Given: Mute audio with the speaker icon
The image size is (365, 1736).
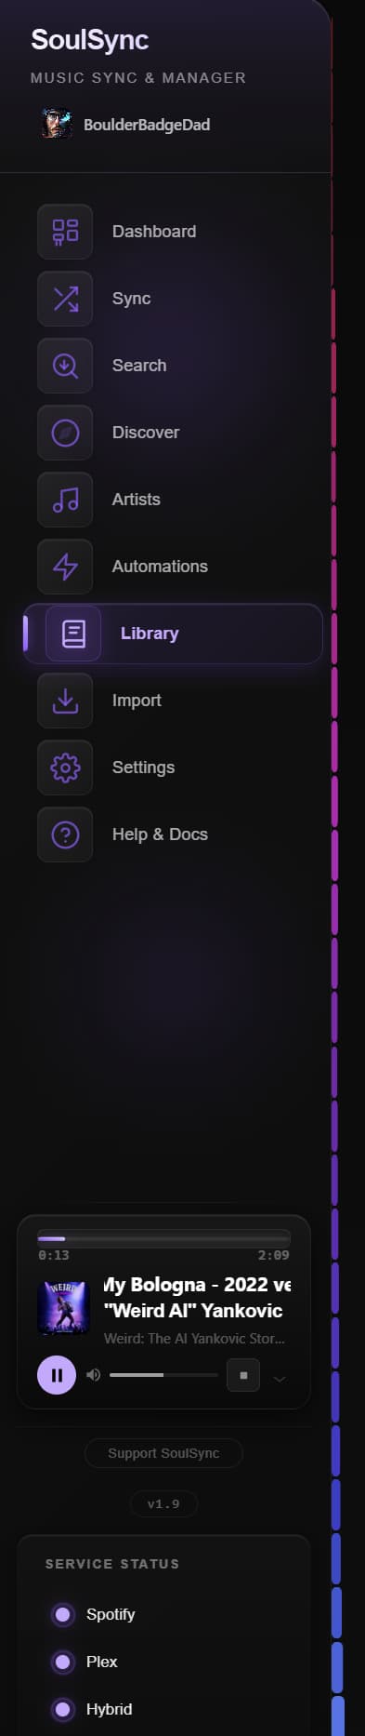Looking at the screenshot, I should pos(93,1375).
